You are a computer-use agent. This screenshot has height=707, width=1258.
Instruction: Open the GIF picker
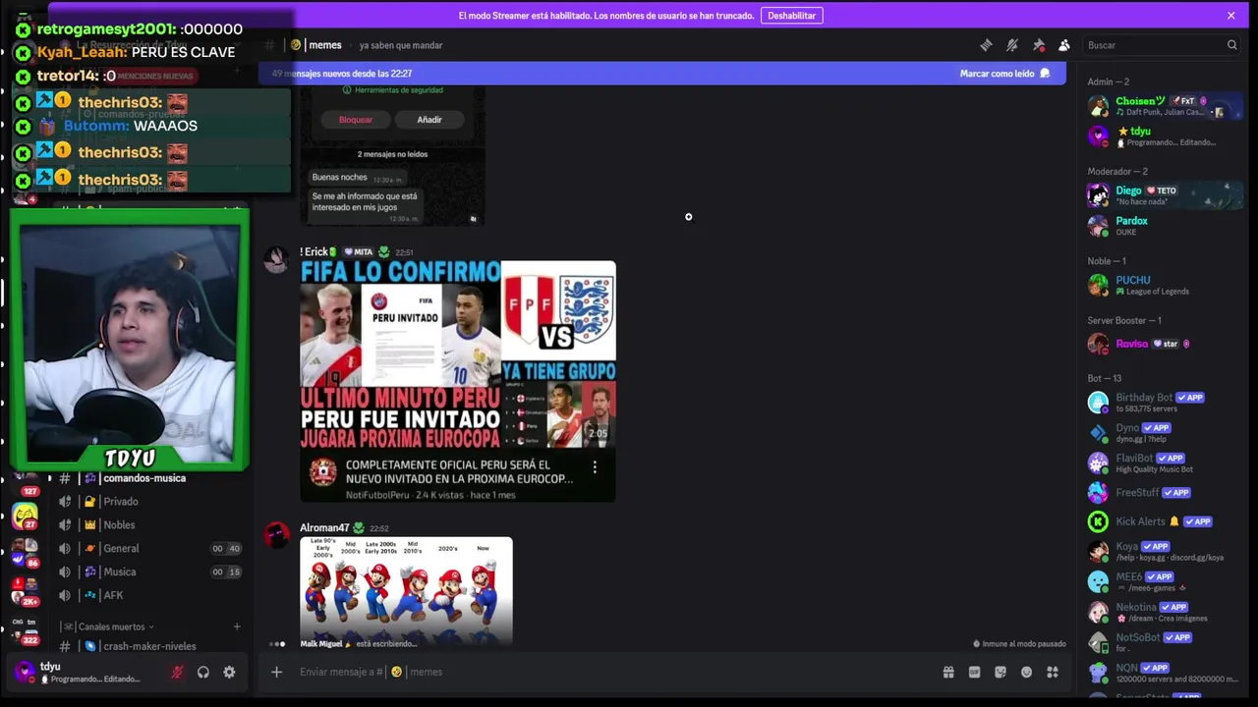pyautogui.click(x=974, y=672)
